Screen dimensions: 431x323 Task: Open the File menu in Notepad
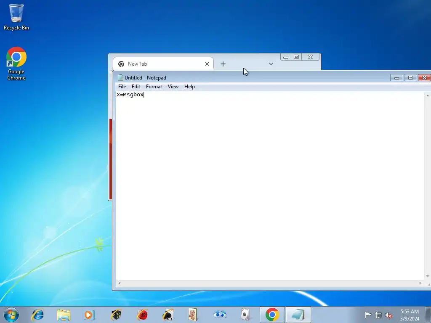click(122, 87)
